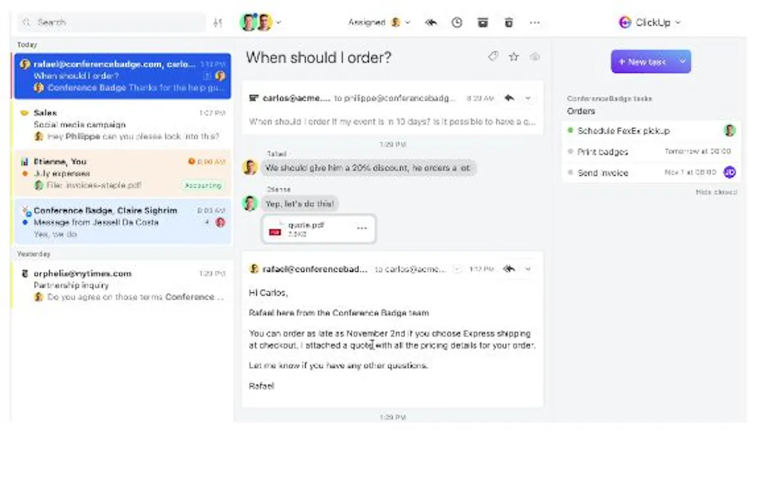Viewport: 769px width, 483px height.
Task: Open the quote.pdf attachment
Action: click(318, 229)
